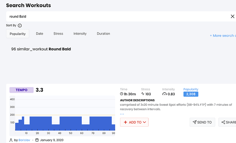Clear the search field with X icon
236x143 pixels.
232,16
